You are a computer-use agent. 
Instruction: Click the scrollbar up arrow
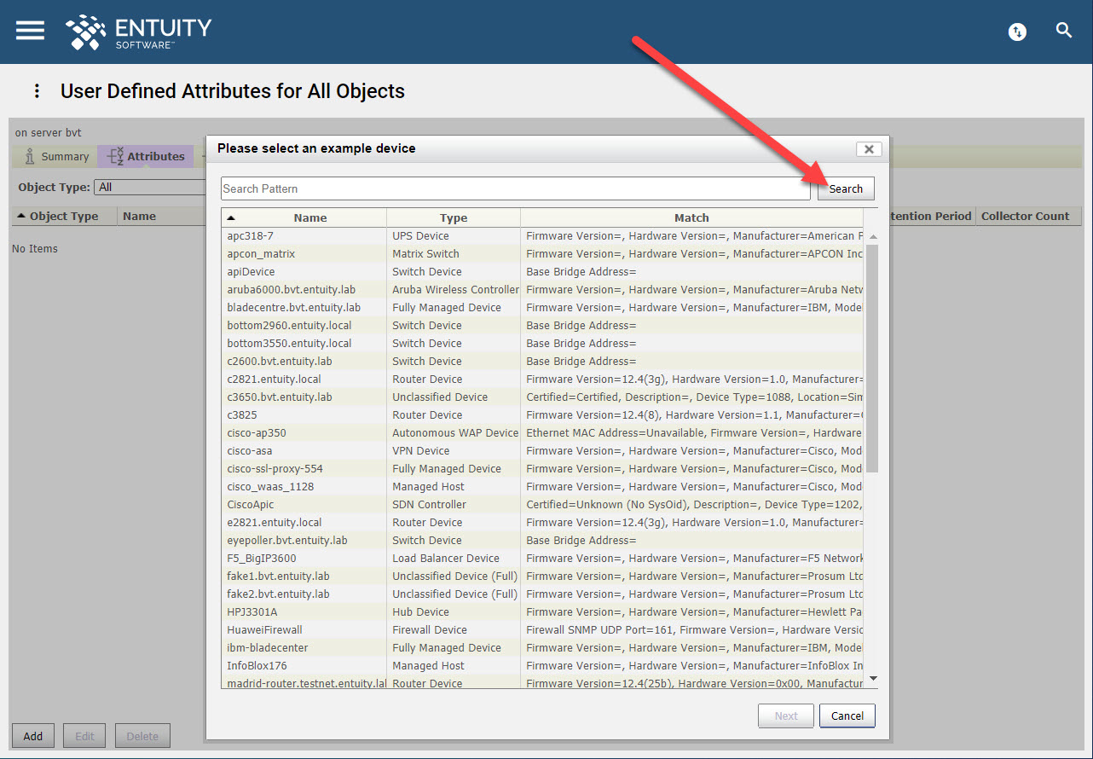point(872,235)
